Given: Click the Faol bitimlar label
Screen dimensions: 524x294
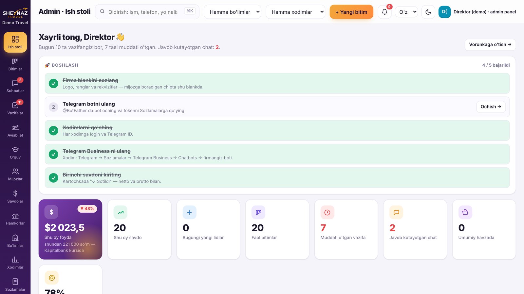Looking at the screenshot, I should click(264, 237).
